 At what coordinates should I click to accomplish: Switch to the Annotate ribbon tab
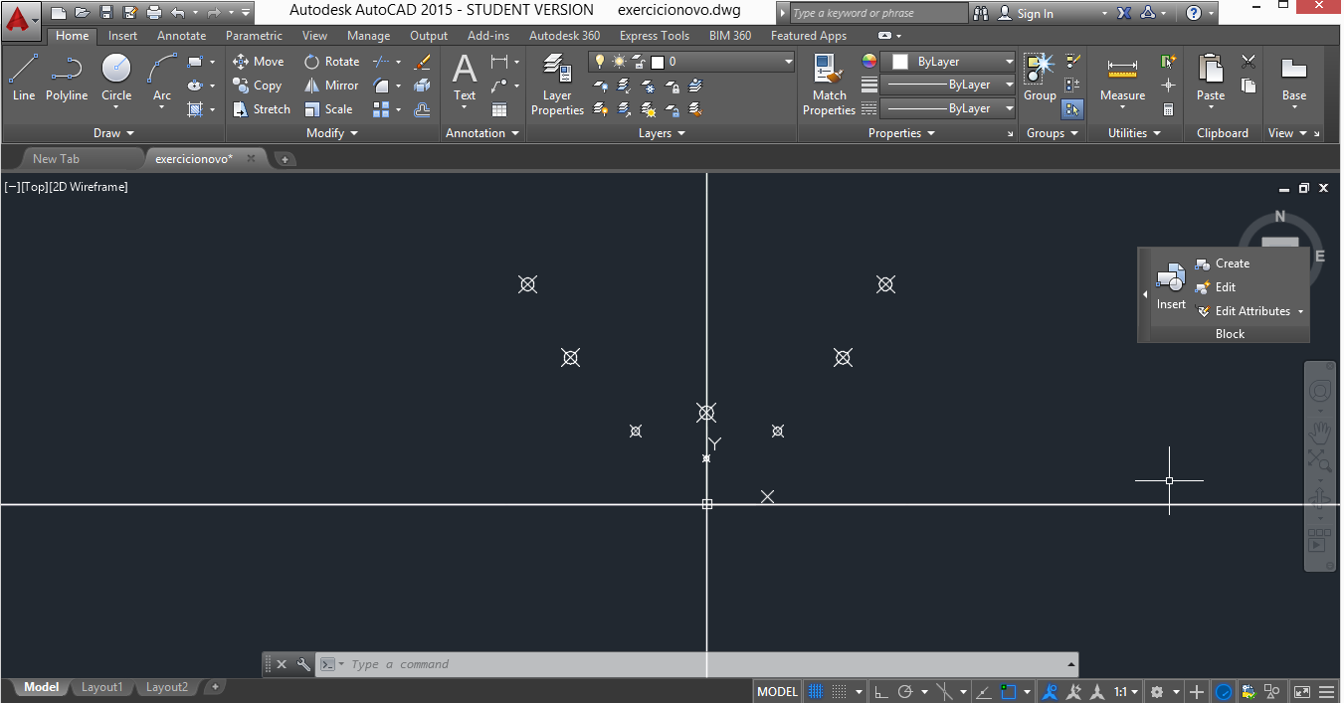coord(182,36)
